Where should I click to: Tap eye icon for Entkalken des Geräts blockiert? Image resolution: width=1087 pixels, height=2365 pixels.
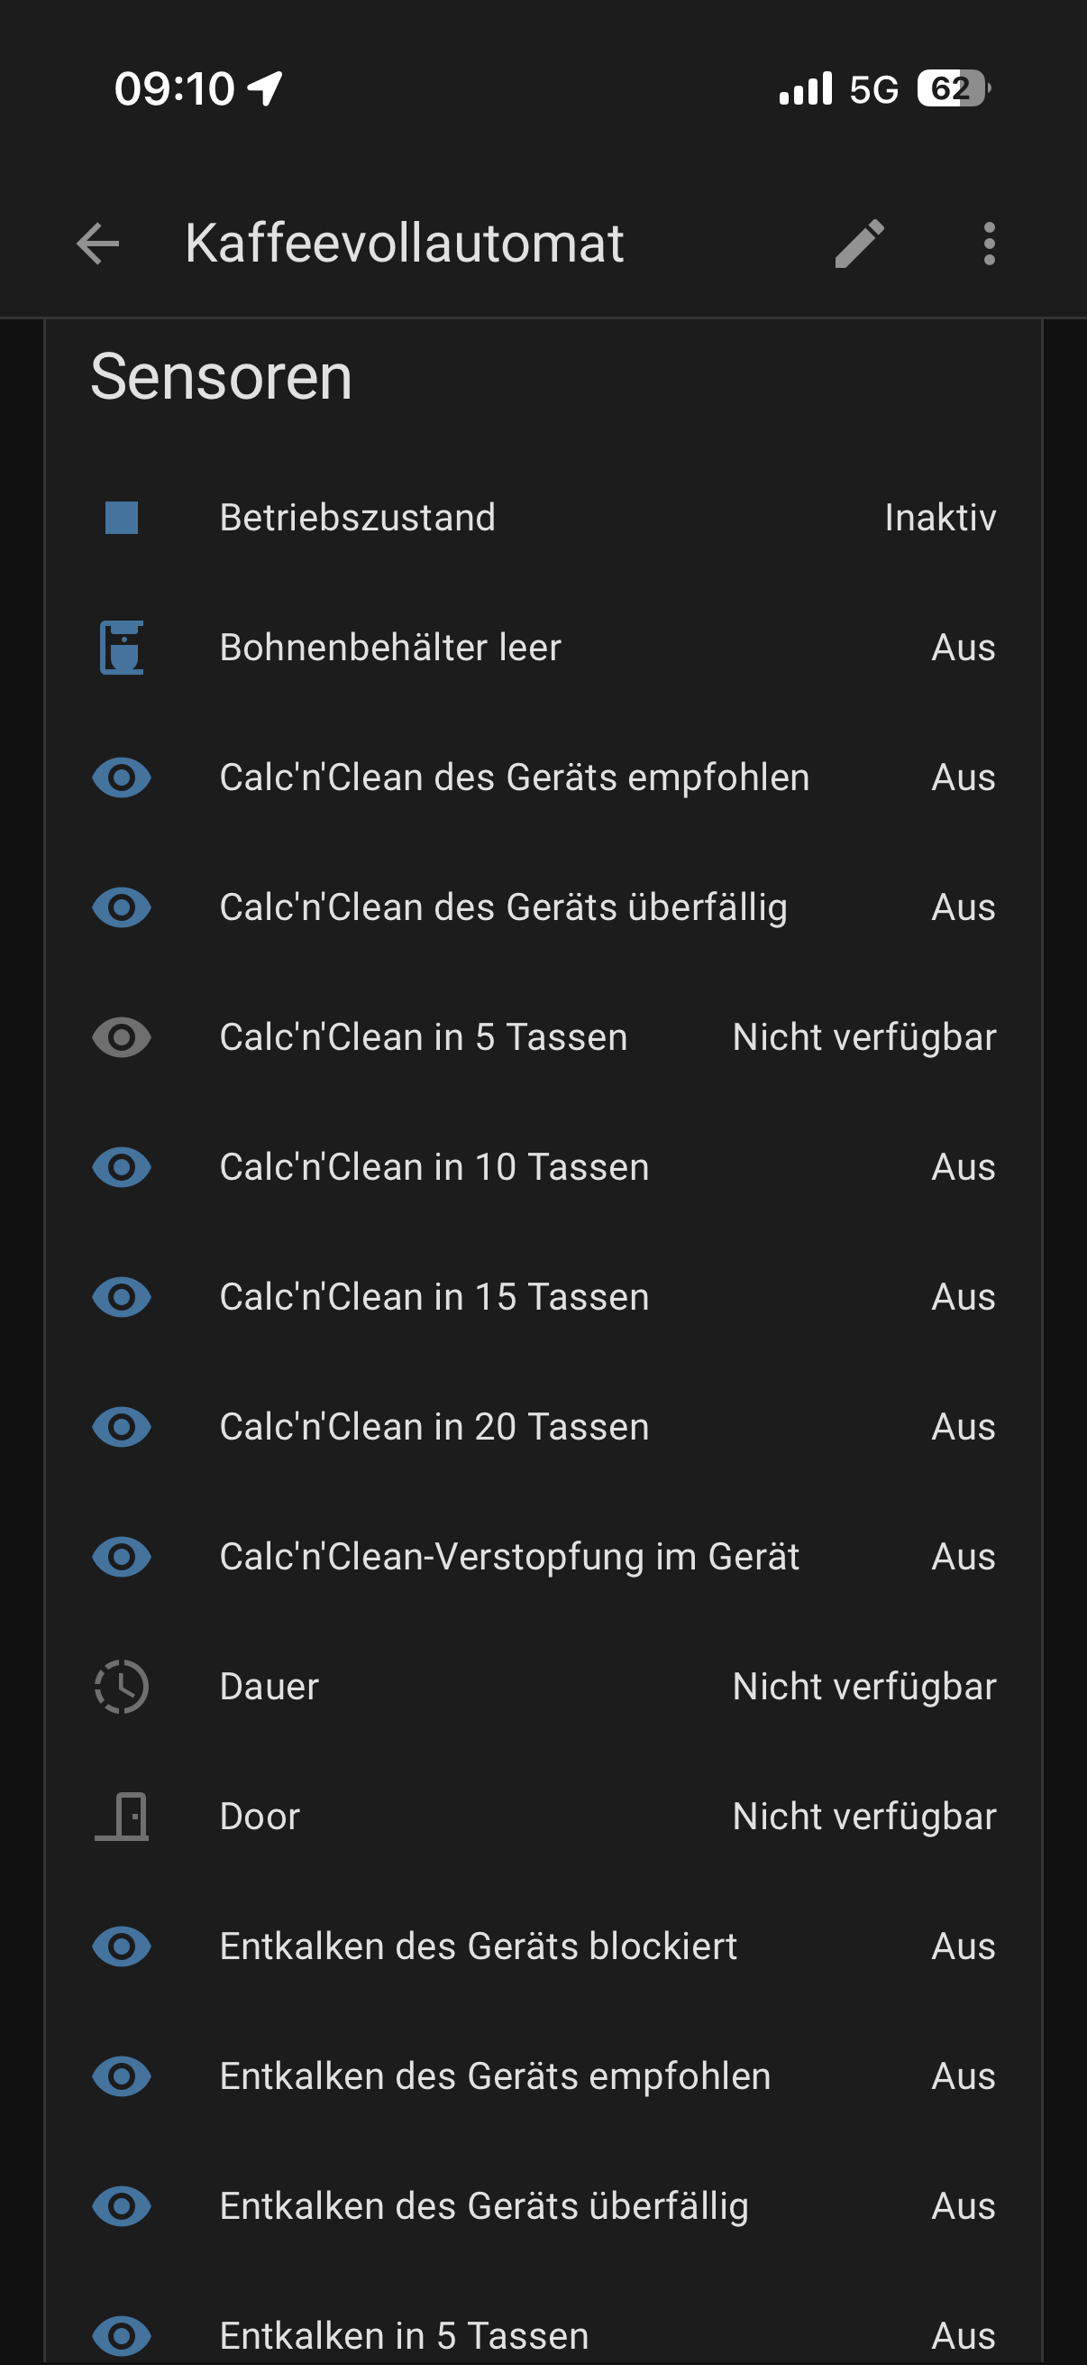point(121,1946)
